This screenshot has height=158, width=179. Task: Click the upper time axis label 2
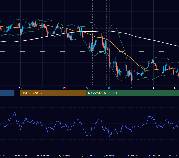coord(131,88)
